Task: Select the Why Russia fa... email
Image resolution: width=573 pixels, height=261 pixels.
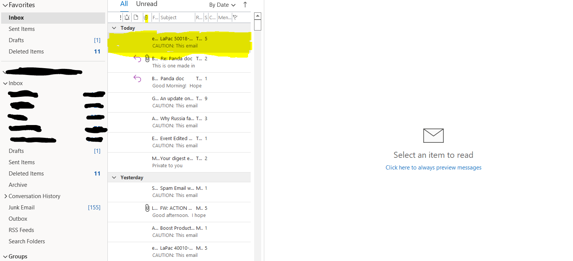Action: click(x=179, y=122)
